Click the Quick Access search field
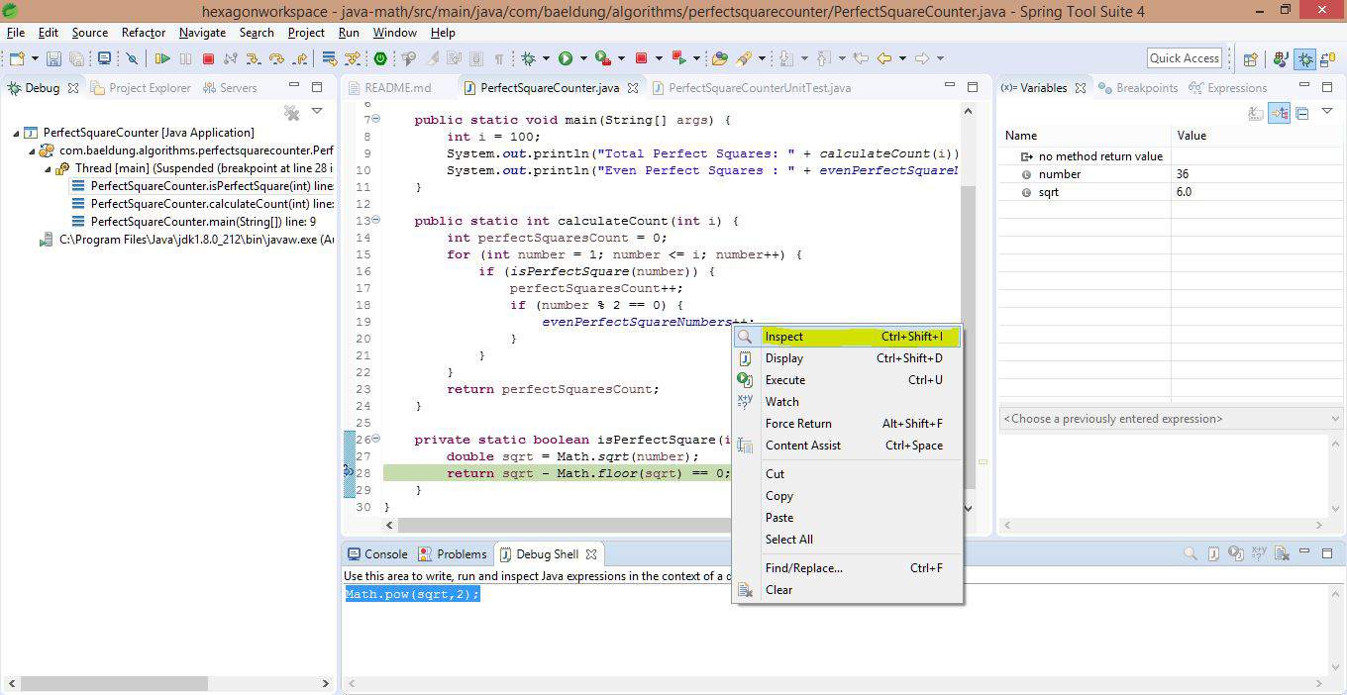The width and height of the screenshot is (1347, 695). click(1184, 58)
